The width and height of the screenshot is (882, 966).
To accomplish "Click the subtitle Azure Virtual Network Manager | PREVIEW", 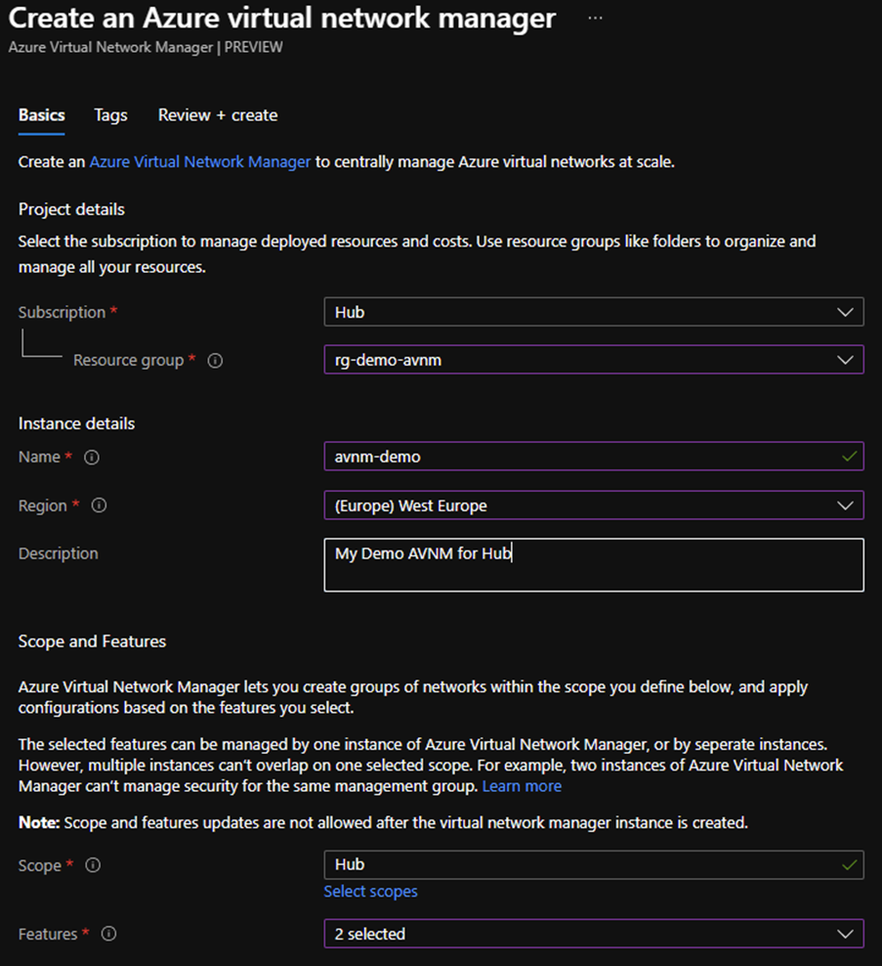I will click(146, 48).
